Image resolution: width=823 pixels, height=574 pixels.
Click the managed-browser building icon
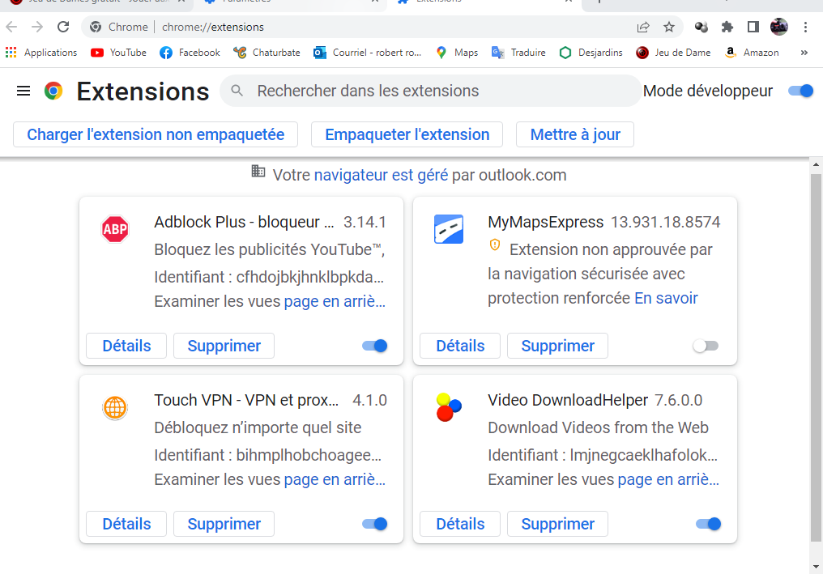tap(258, 171)
